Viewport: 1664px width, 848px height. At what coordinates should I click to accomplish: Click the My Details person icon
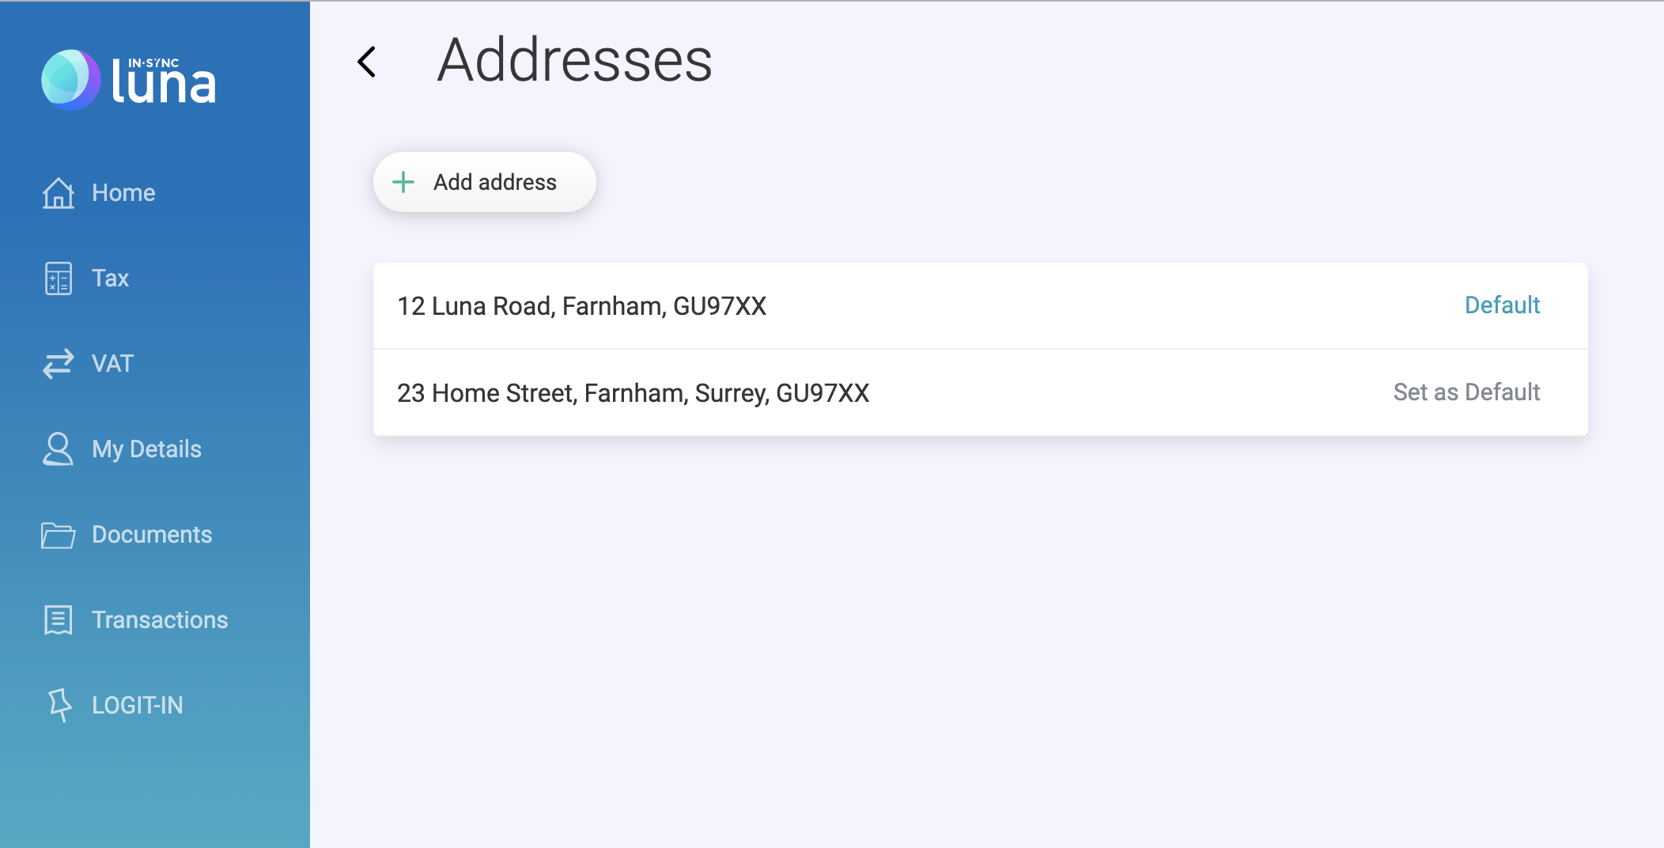pos(58,449)
